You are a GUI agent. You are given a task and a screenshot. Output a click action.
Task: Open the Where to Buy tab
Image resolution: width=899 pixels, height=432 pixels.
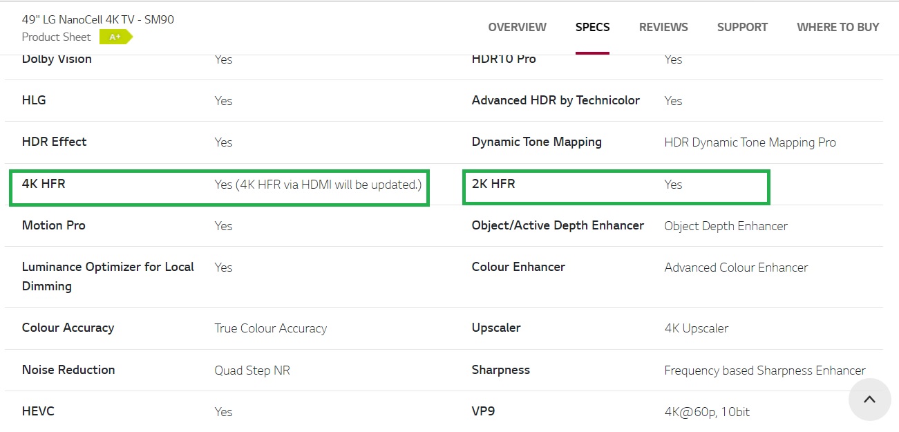point(838,28)
